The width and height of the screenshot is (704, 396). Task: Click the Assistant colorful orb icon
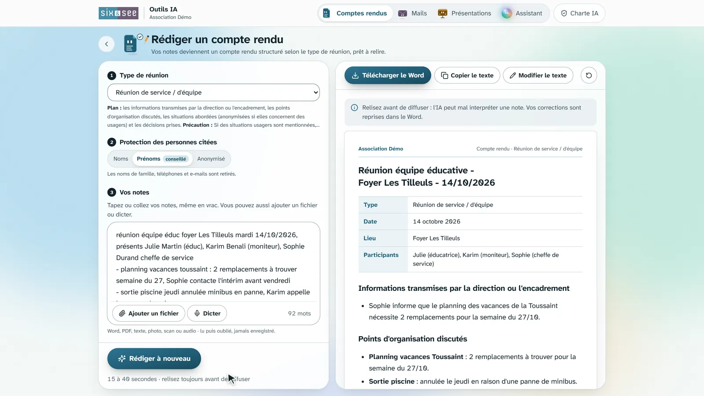(507, 13)
